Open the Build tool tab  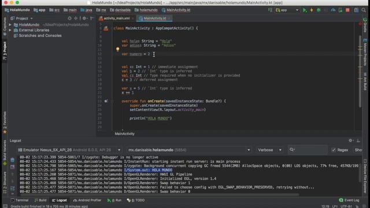click(40, 200)
